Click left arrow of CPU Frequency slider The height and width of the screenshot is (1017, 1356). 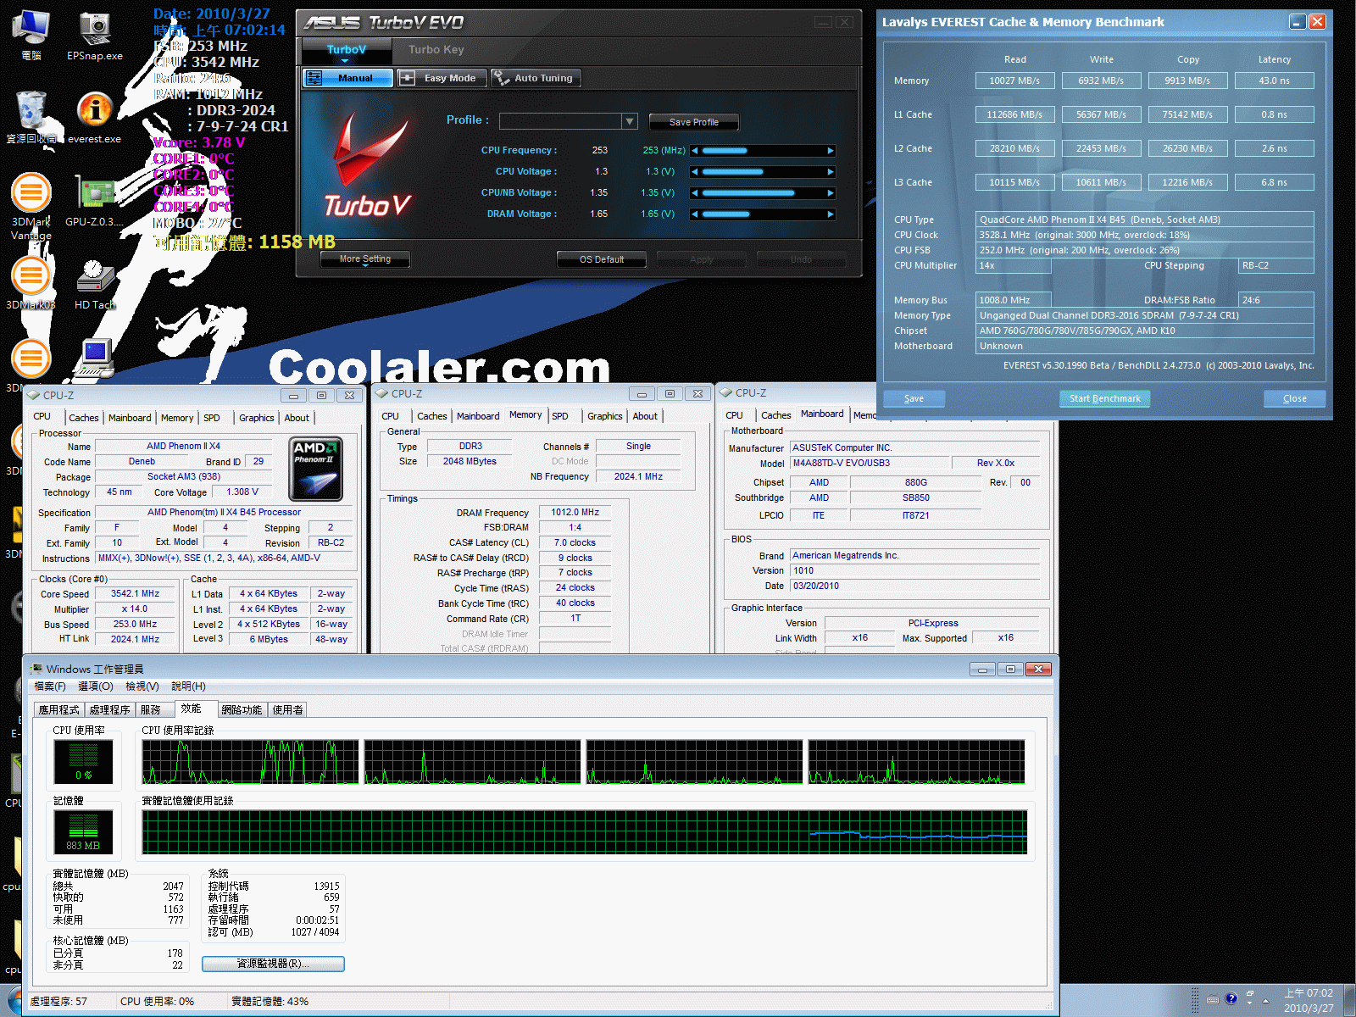pos(695,151)
